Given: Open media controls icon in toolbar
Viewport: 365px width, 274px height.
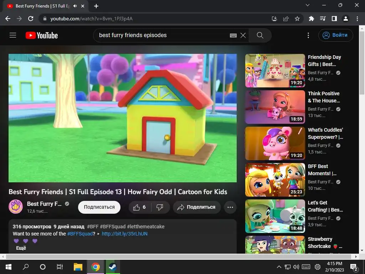Looking at the screenshot, I should click(323, 19).
